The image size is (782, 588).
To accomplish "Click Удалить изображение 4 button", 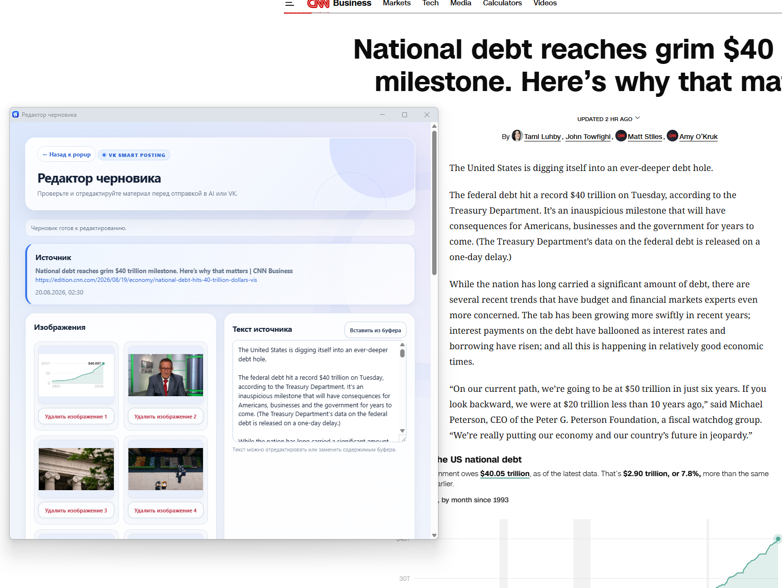I will pyautogui.click(x=166, y=511).
